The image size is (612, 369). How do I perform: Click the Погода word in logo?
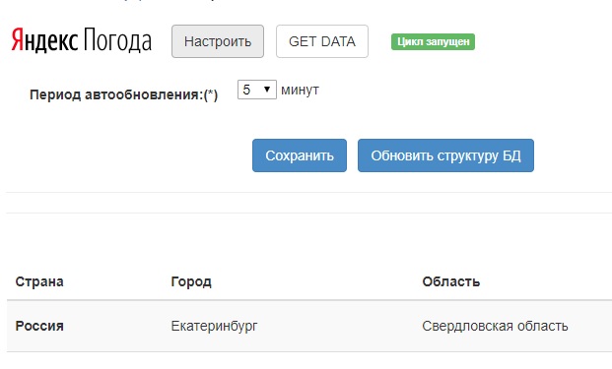pyautogui.click(x=117, y=40)
